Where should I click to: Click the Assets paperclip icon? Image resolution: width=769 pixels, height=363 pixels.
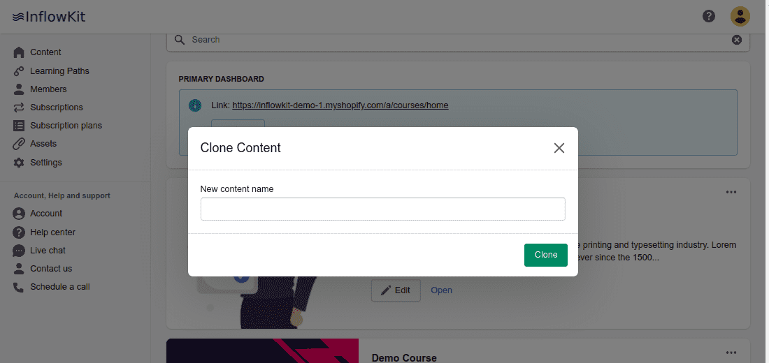point(19,144)
